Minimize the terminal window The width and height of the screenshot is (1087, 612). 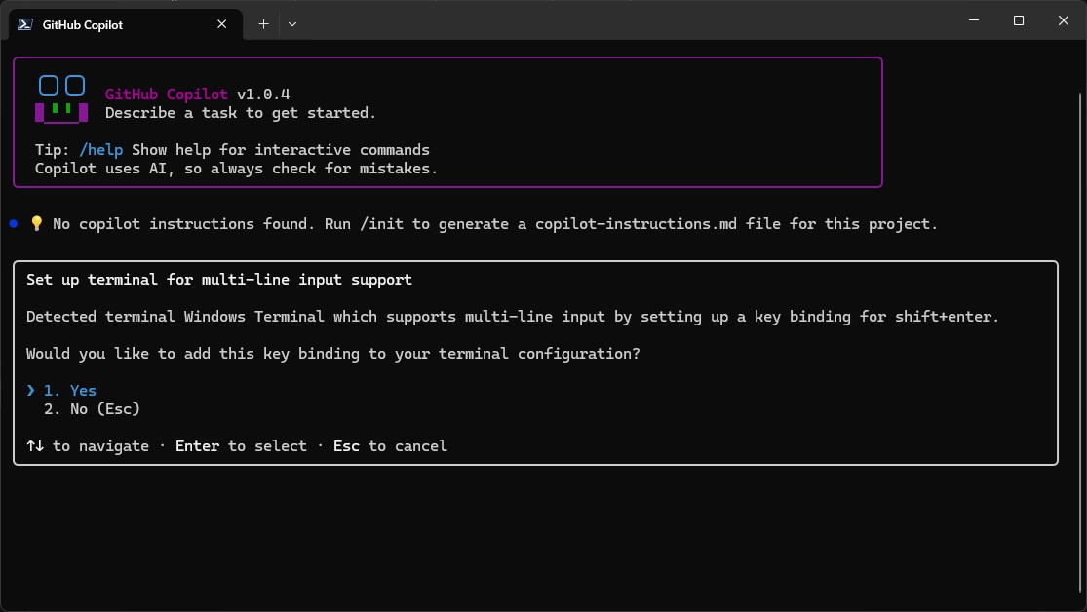point(974,20)
